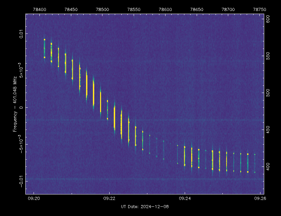Click the UT Date 2024-12-08 label

click(x=145, y=207)
